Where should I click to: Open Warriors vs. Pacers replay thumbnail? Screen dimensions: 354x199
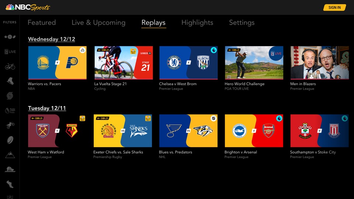[x=58, y=63]
